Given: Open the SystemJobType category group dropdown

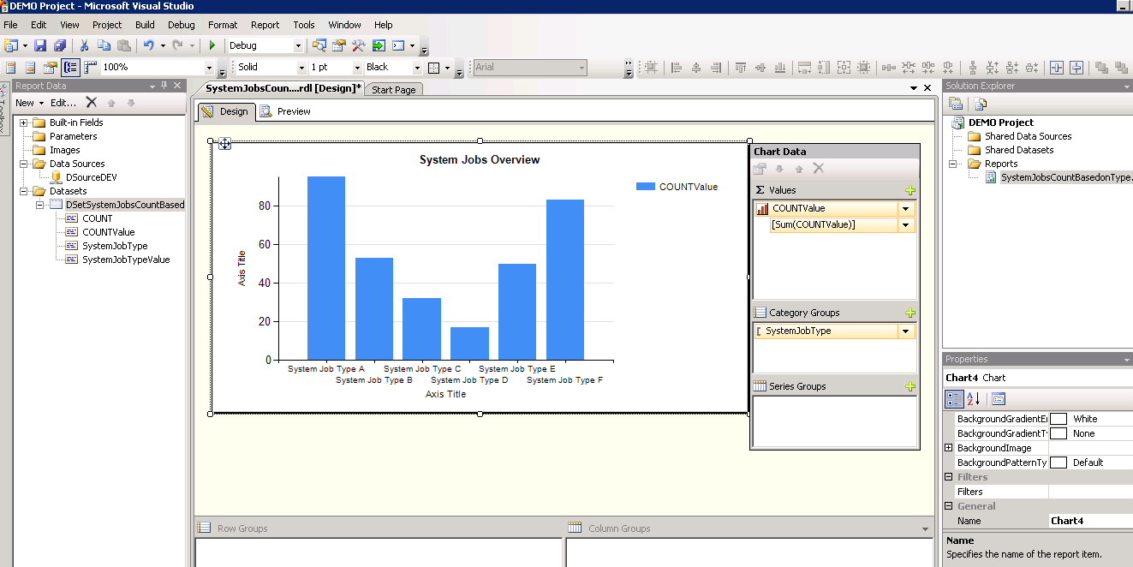Looking at the screenshot, I should tap(905, 331).
